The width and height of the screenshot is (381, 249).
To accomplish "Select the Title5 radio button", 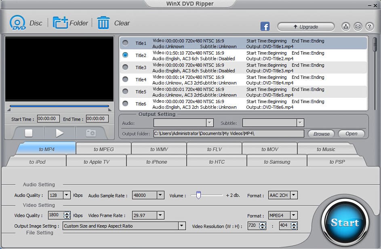I will 125,91.
